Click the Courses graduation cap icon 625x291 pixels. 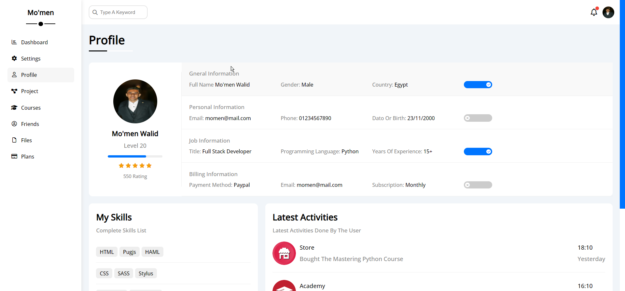coord(14,107)
